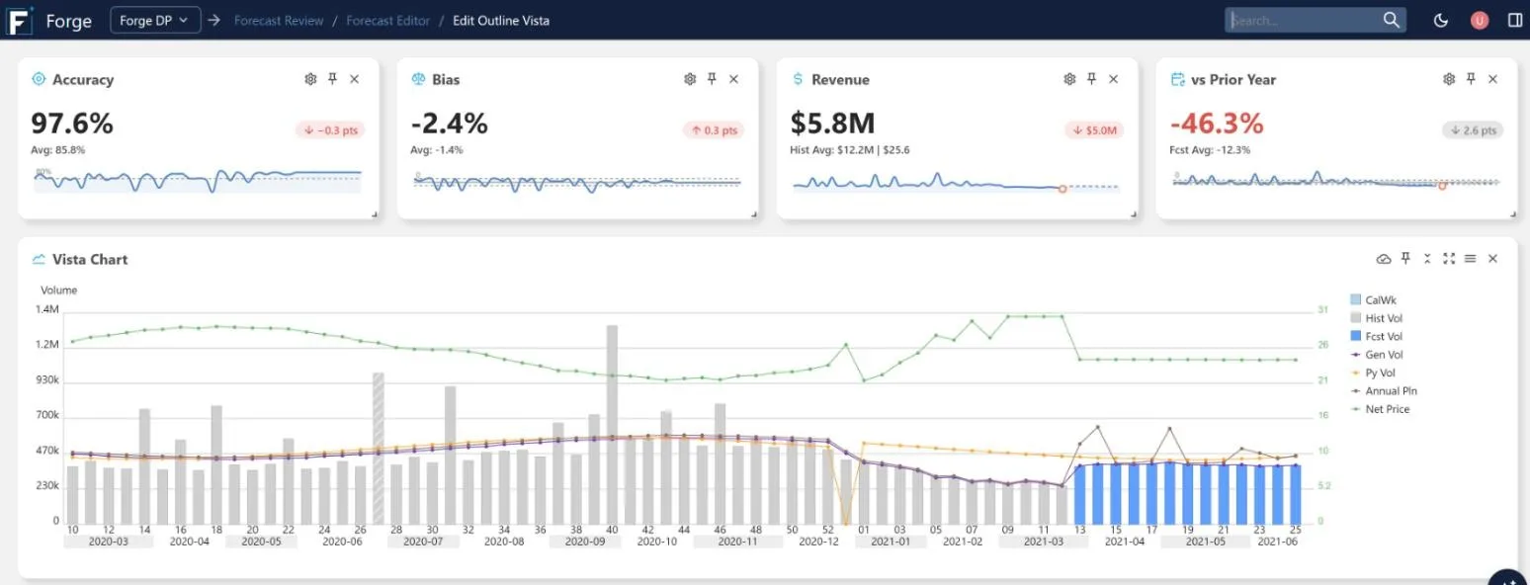1530x585 pixels.
Task: Click the vs Prior Year 2.6 pts badge
Action: coord(1473,130)
